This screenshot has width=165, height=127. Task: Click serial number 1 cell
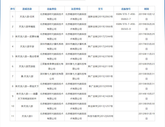[13, 17]
